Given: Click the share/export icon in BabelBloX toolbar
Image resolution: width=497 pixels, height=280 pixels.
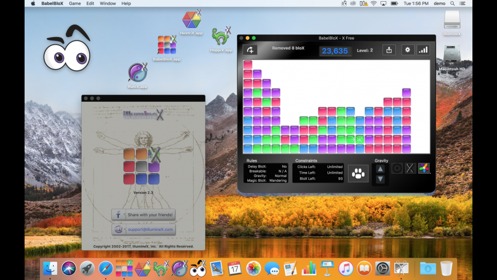Looking at the screenshot, I should [388, 50].
